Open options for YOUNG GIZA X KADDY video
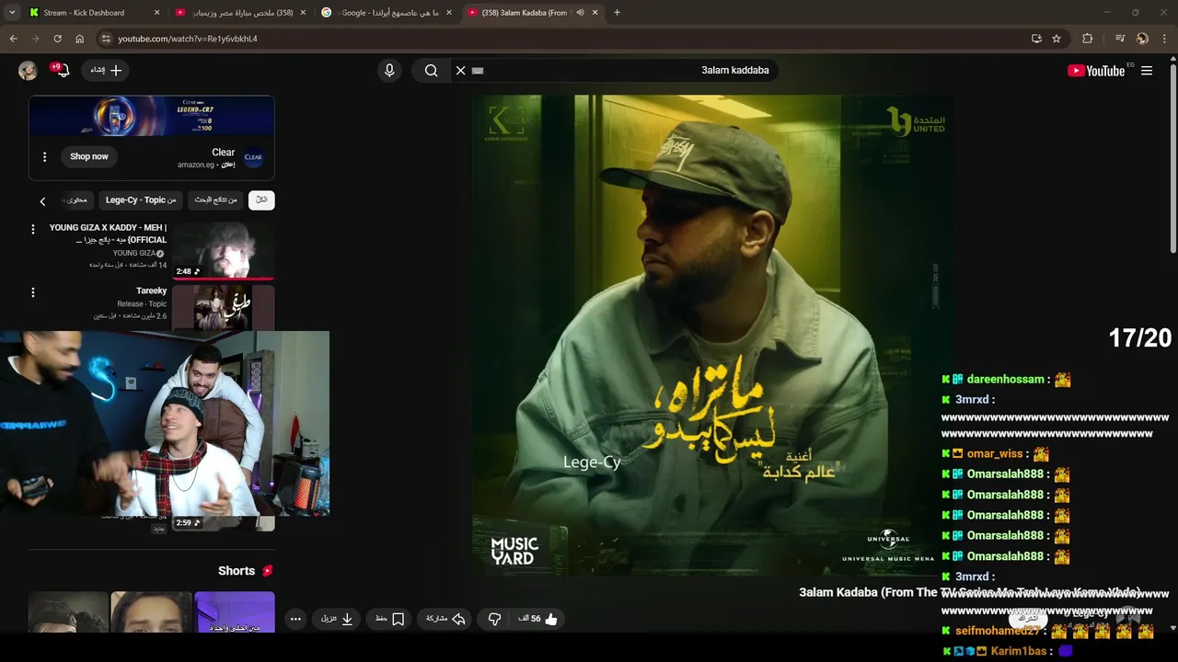Screen dimensions: 1178x662 coord(33,229)
